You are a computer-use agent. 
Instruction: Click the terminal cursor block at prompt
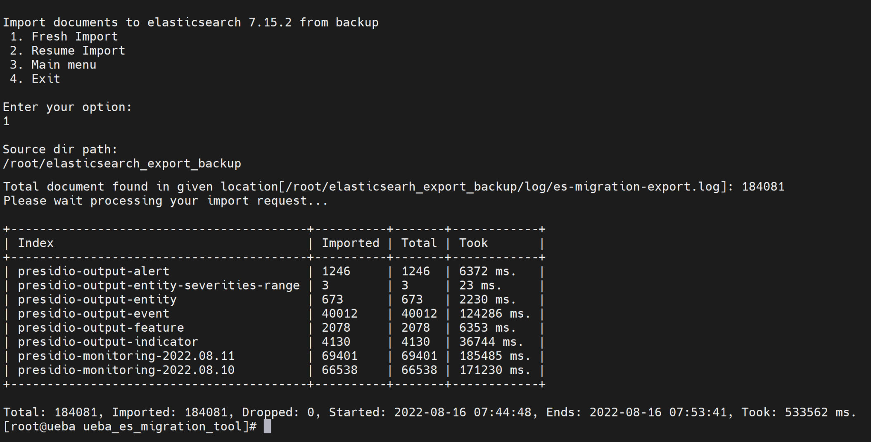click(x=267, y=426)
